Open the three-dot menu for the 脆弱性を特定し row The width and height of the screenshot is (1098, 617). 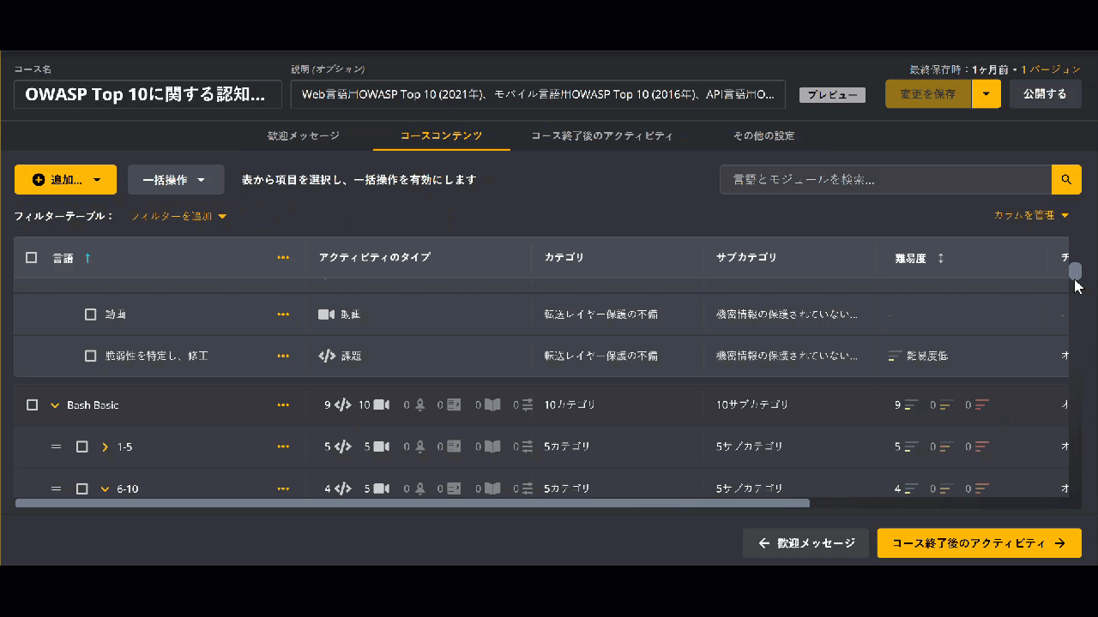(283, 356)
